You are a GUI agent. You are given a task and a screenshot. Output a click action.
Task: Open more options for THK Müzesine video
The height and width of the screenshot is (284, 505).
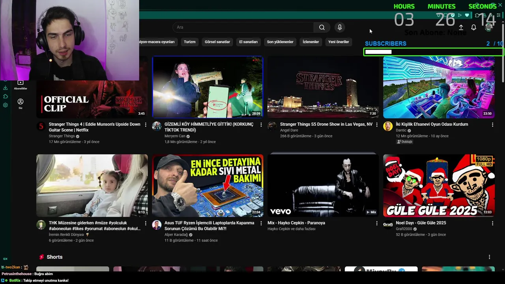tap(146, 223)
